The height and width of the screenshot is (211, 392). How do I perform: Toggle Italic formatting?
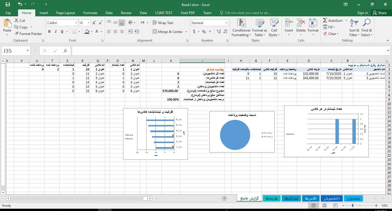(56, 32)
